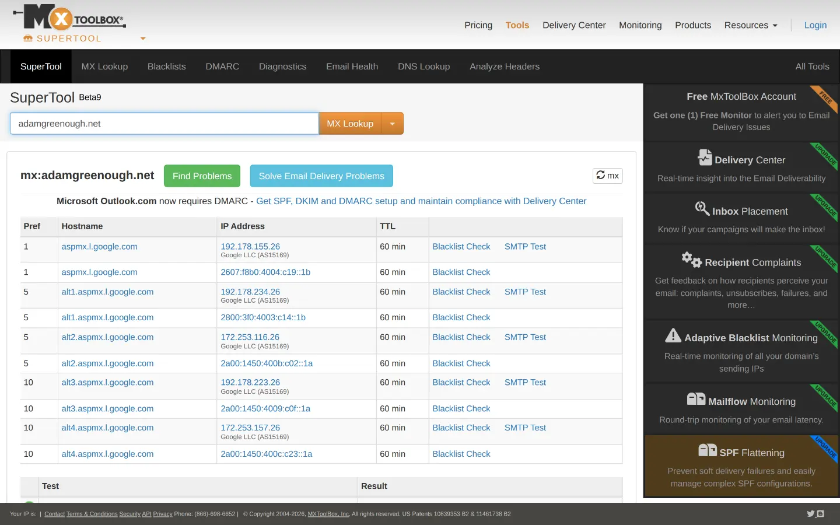Open IPv6 address 2a00:1450:400c:c23::1a
This screenshot has height=525, width=840.
267,454
